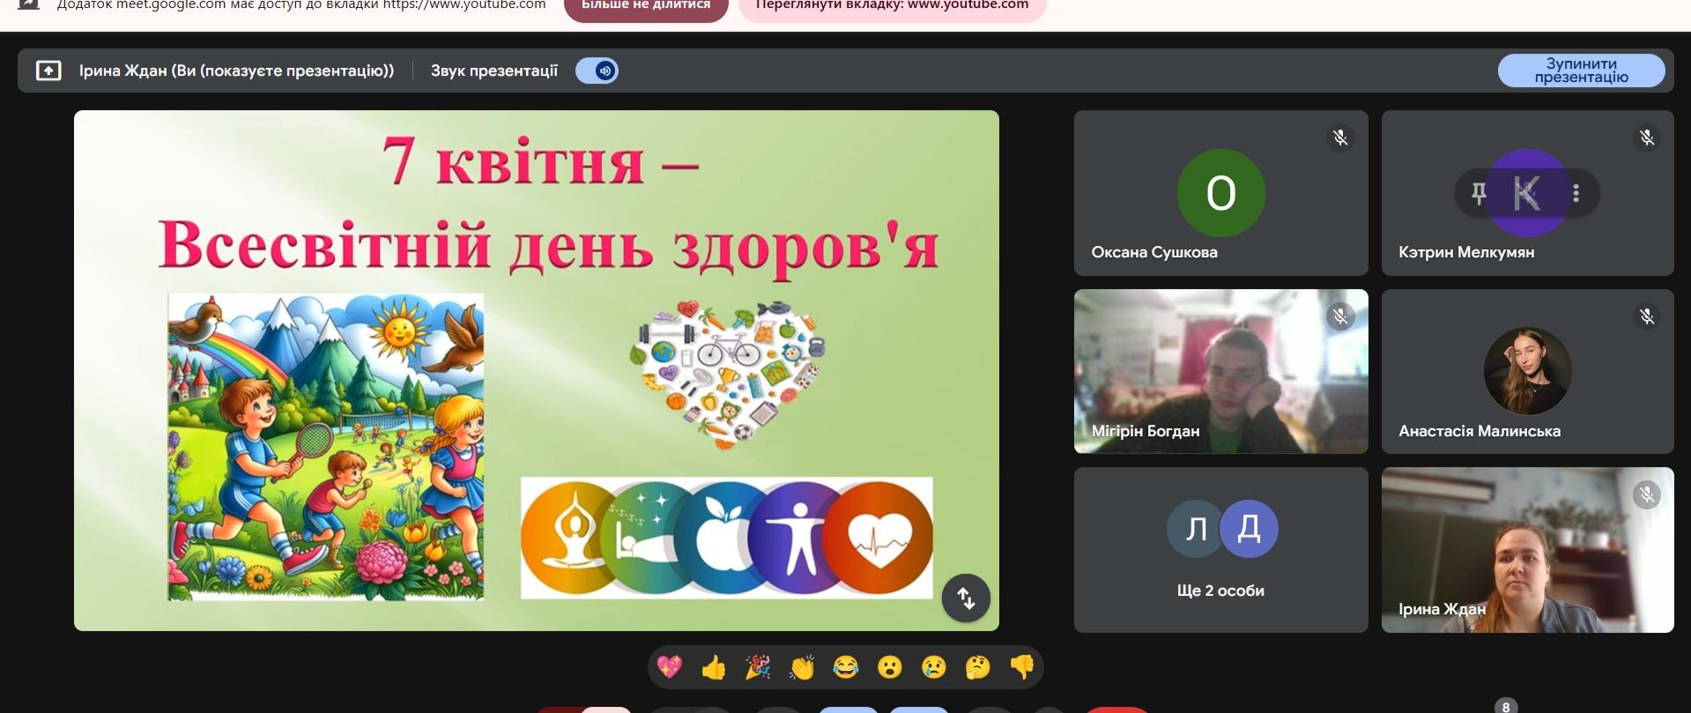Pin Кэтрин Мелкумян's tile

pos(1479,193)
